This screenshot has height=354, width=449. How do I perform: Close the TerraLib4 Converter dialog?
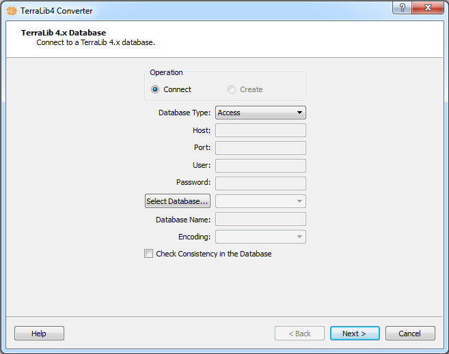click(x=428, y=8)
